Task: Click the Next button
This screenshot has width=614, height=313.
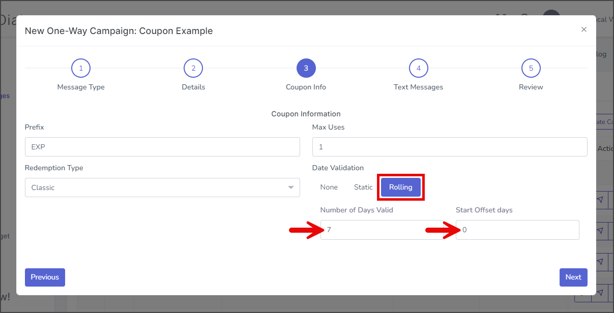Action: tap(573, 277)
